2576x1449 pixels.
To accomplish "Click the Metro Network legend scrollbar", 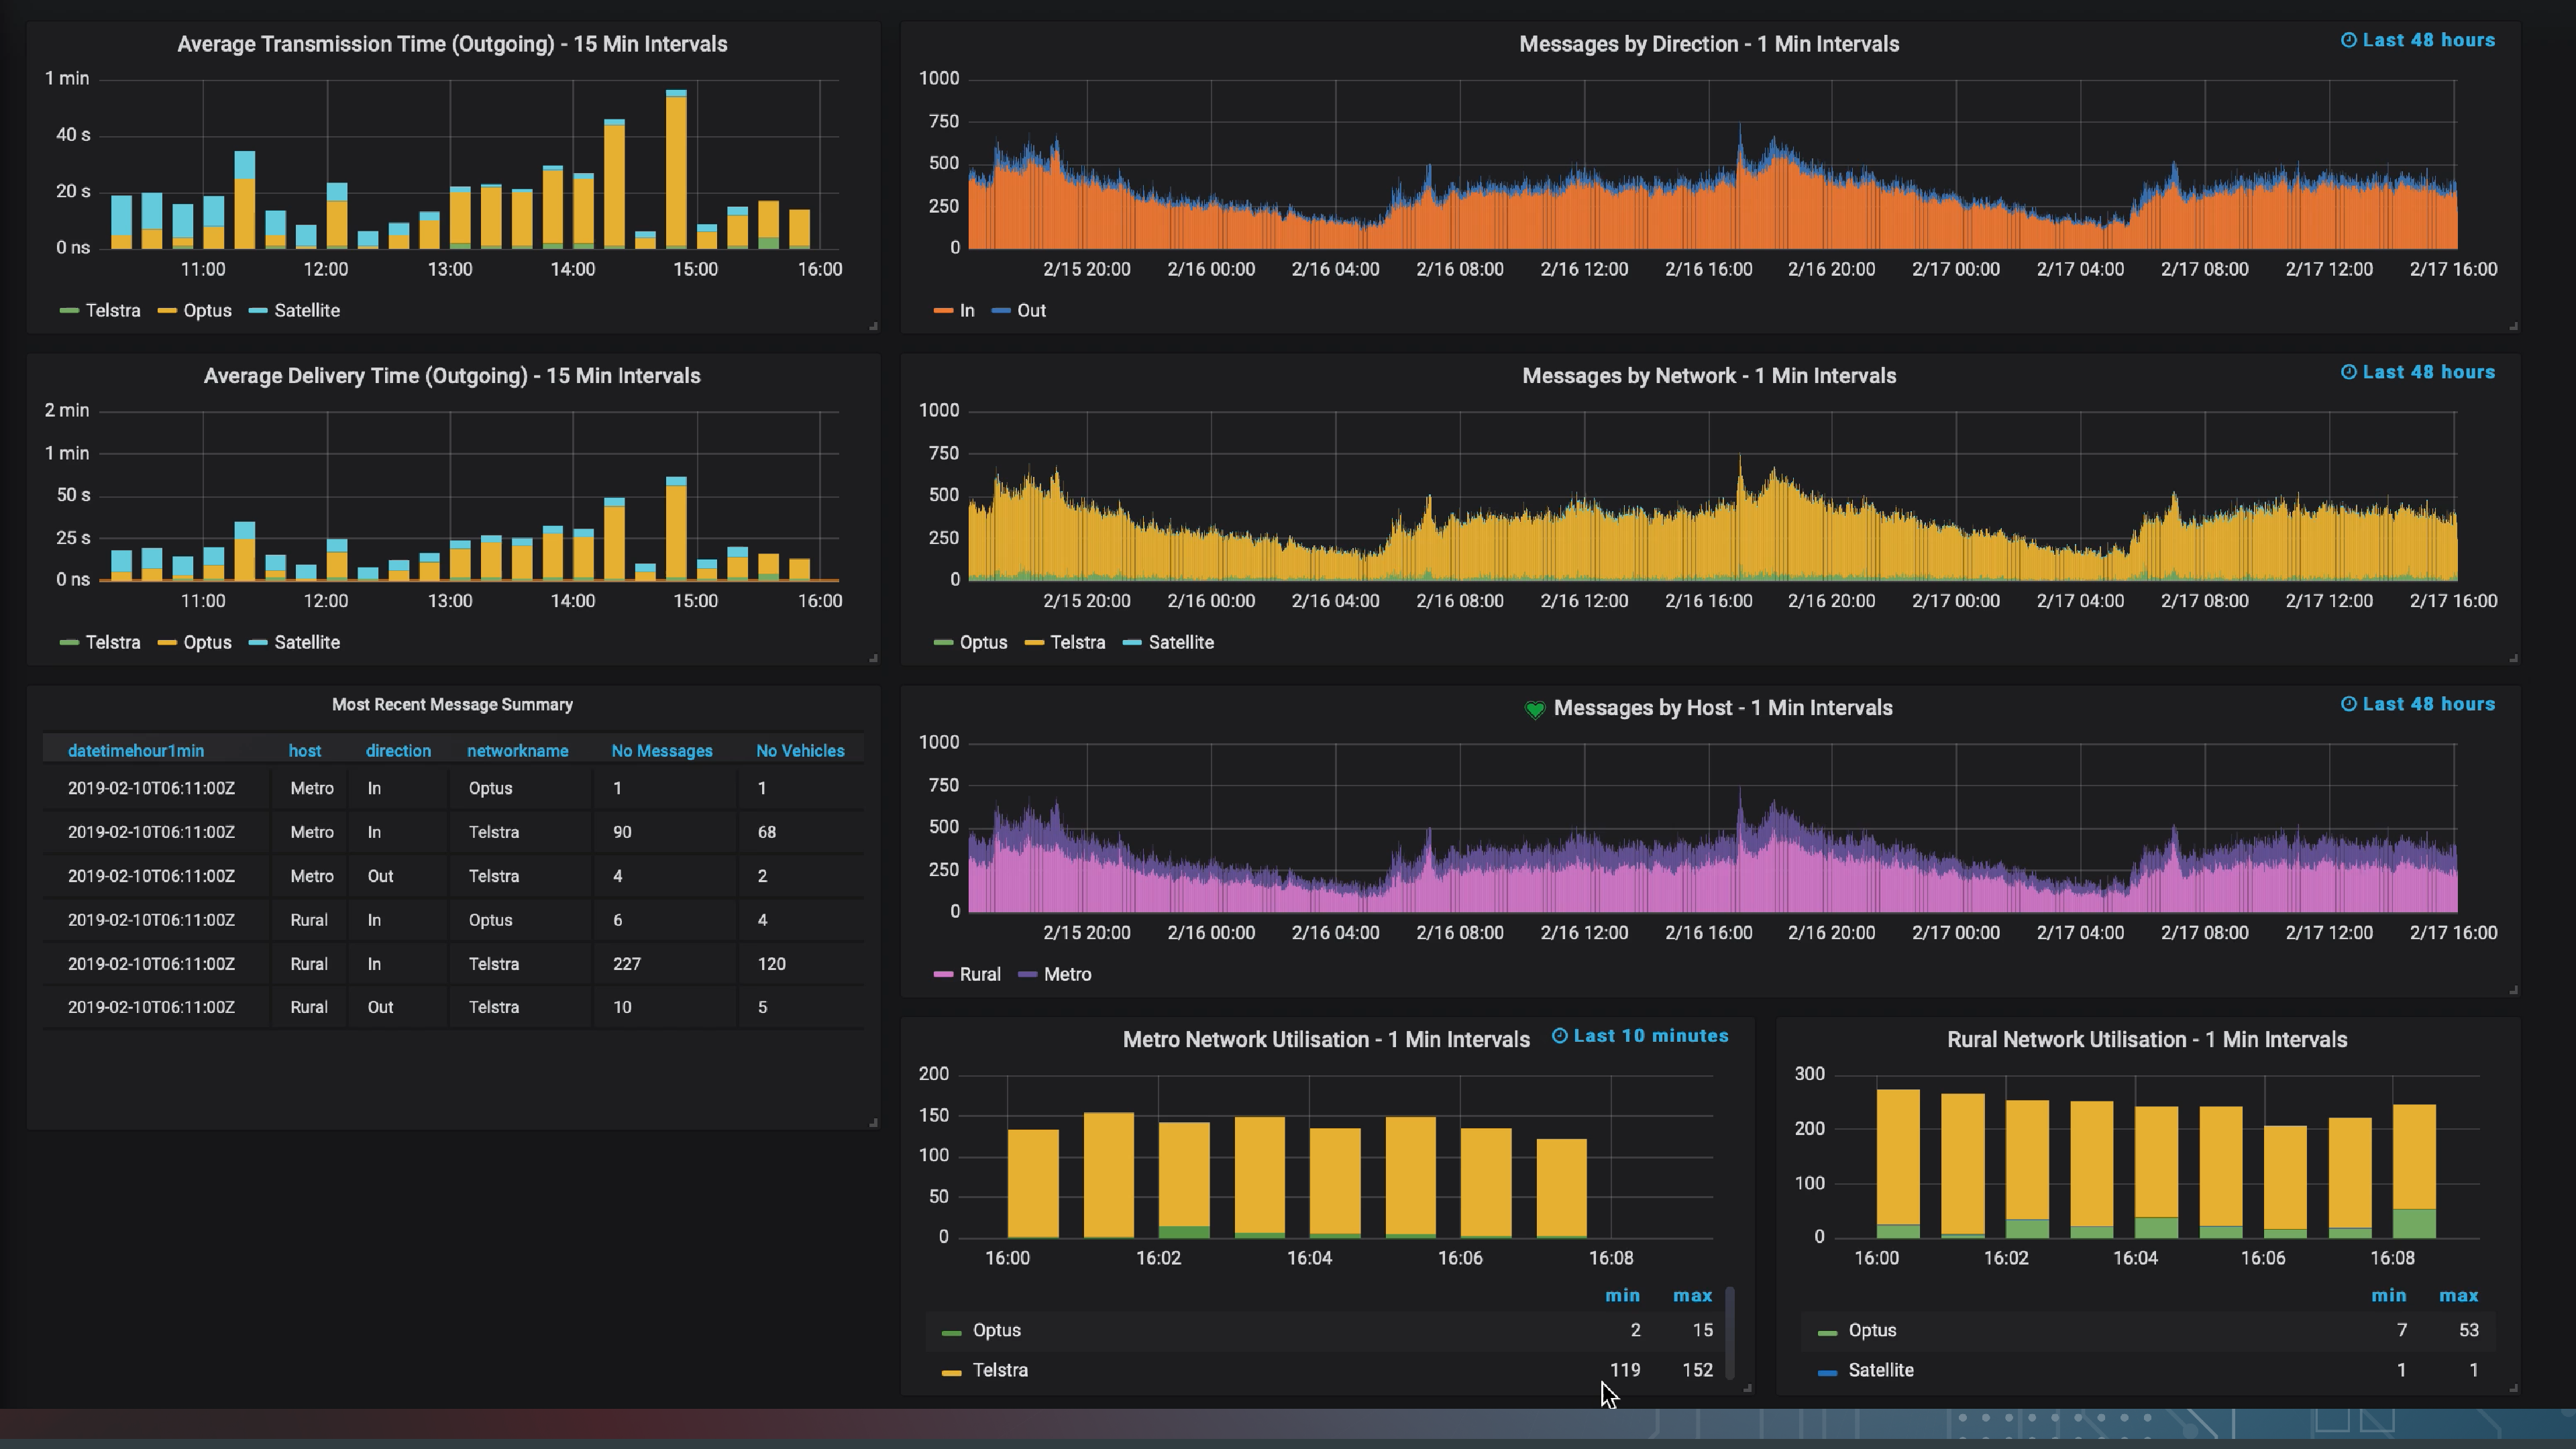I will (1729, 1332).
